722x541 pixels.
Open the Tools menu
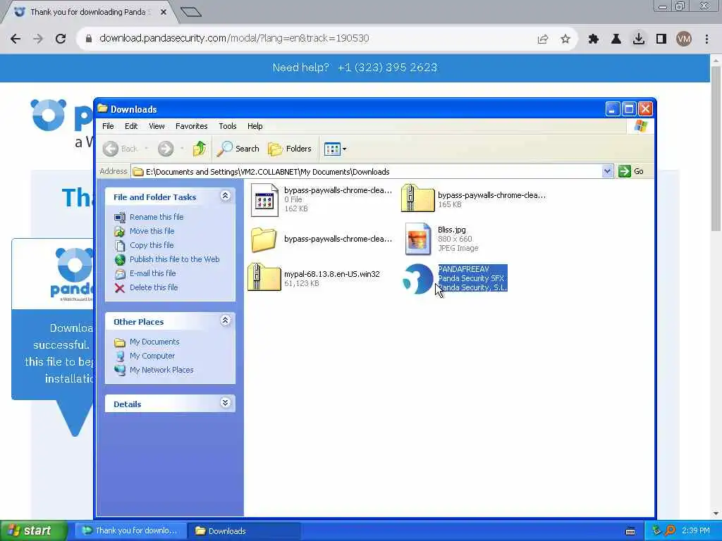coord(228,126)
